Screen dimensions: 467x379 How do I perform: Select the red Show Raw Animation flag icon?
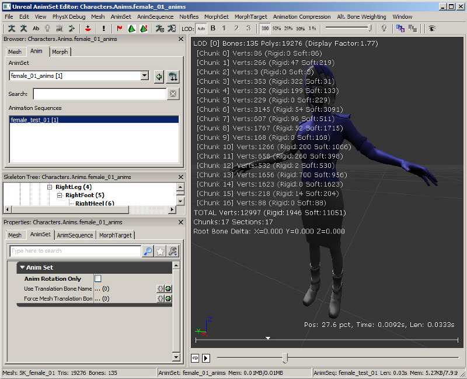120,28
